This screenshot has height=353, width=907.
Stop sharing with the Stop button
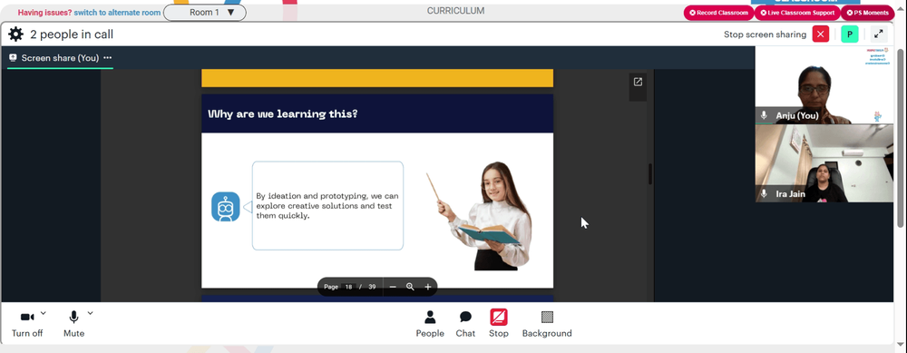[499, 323]
